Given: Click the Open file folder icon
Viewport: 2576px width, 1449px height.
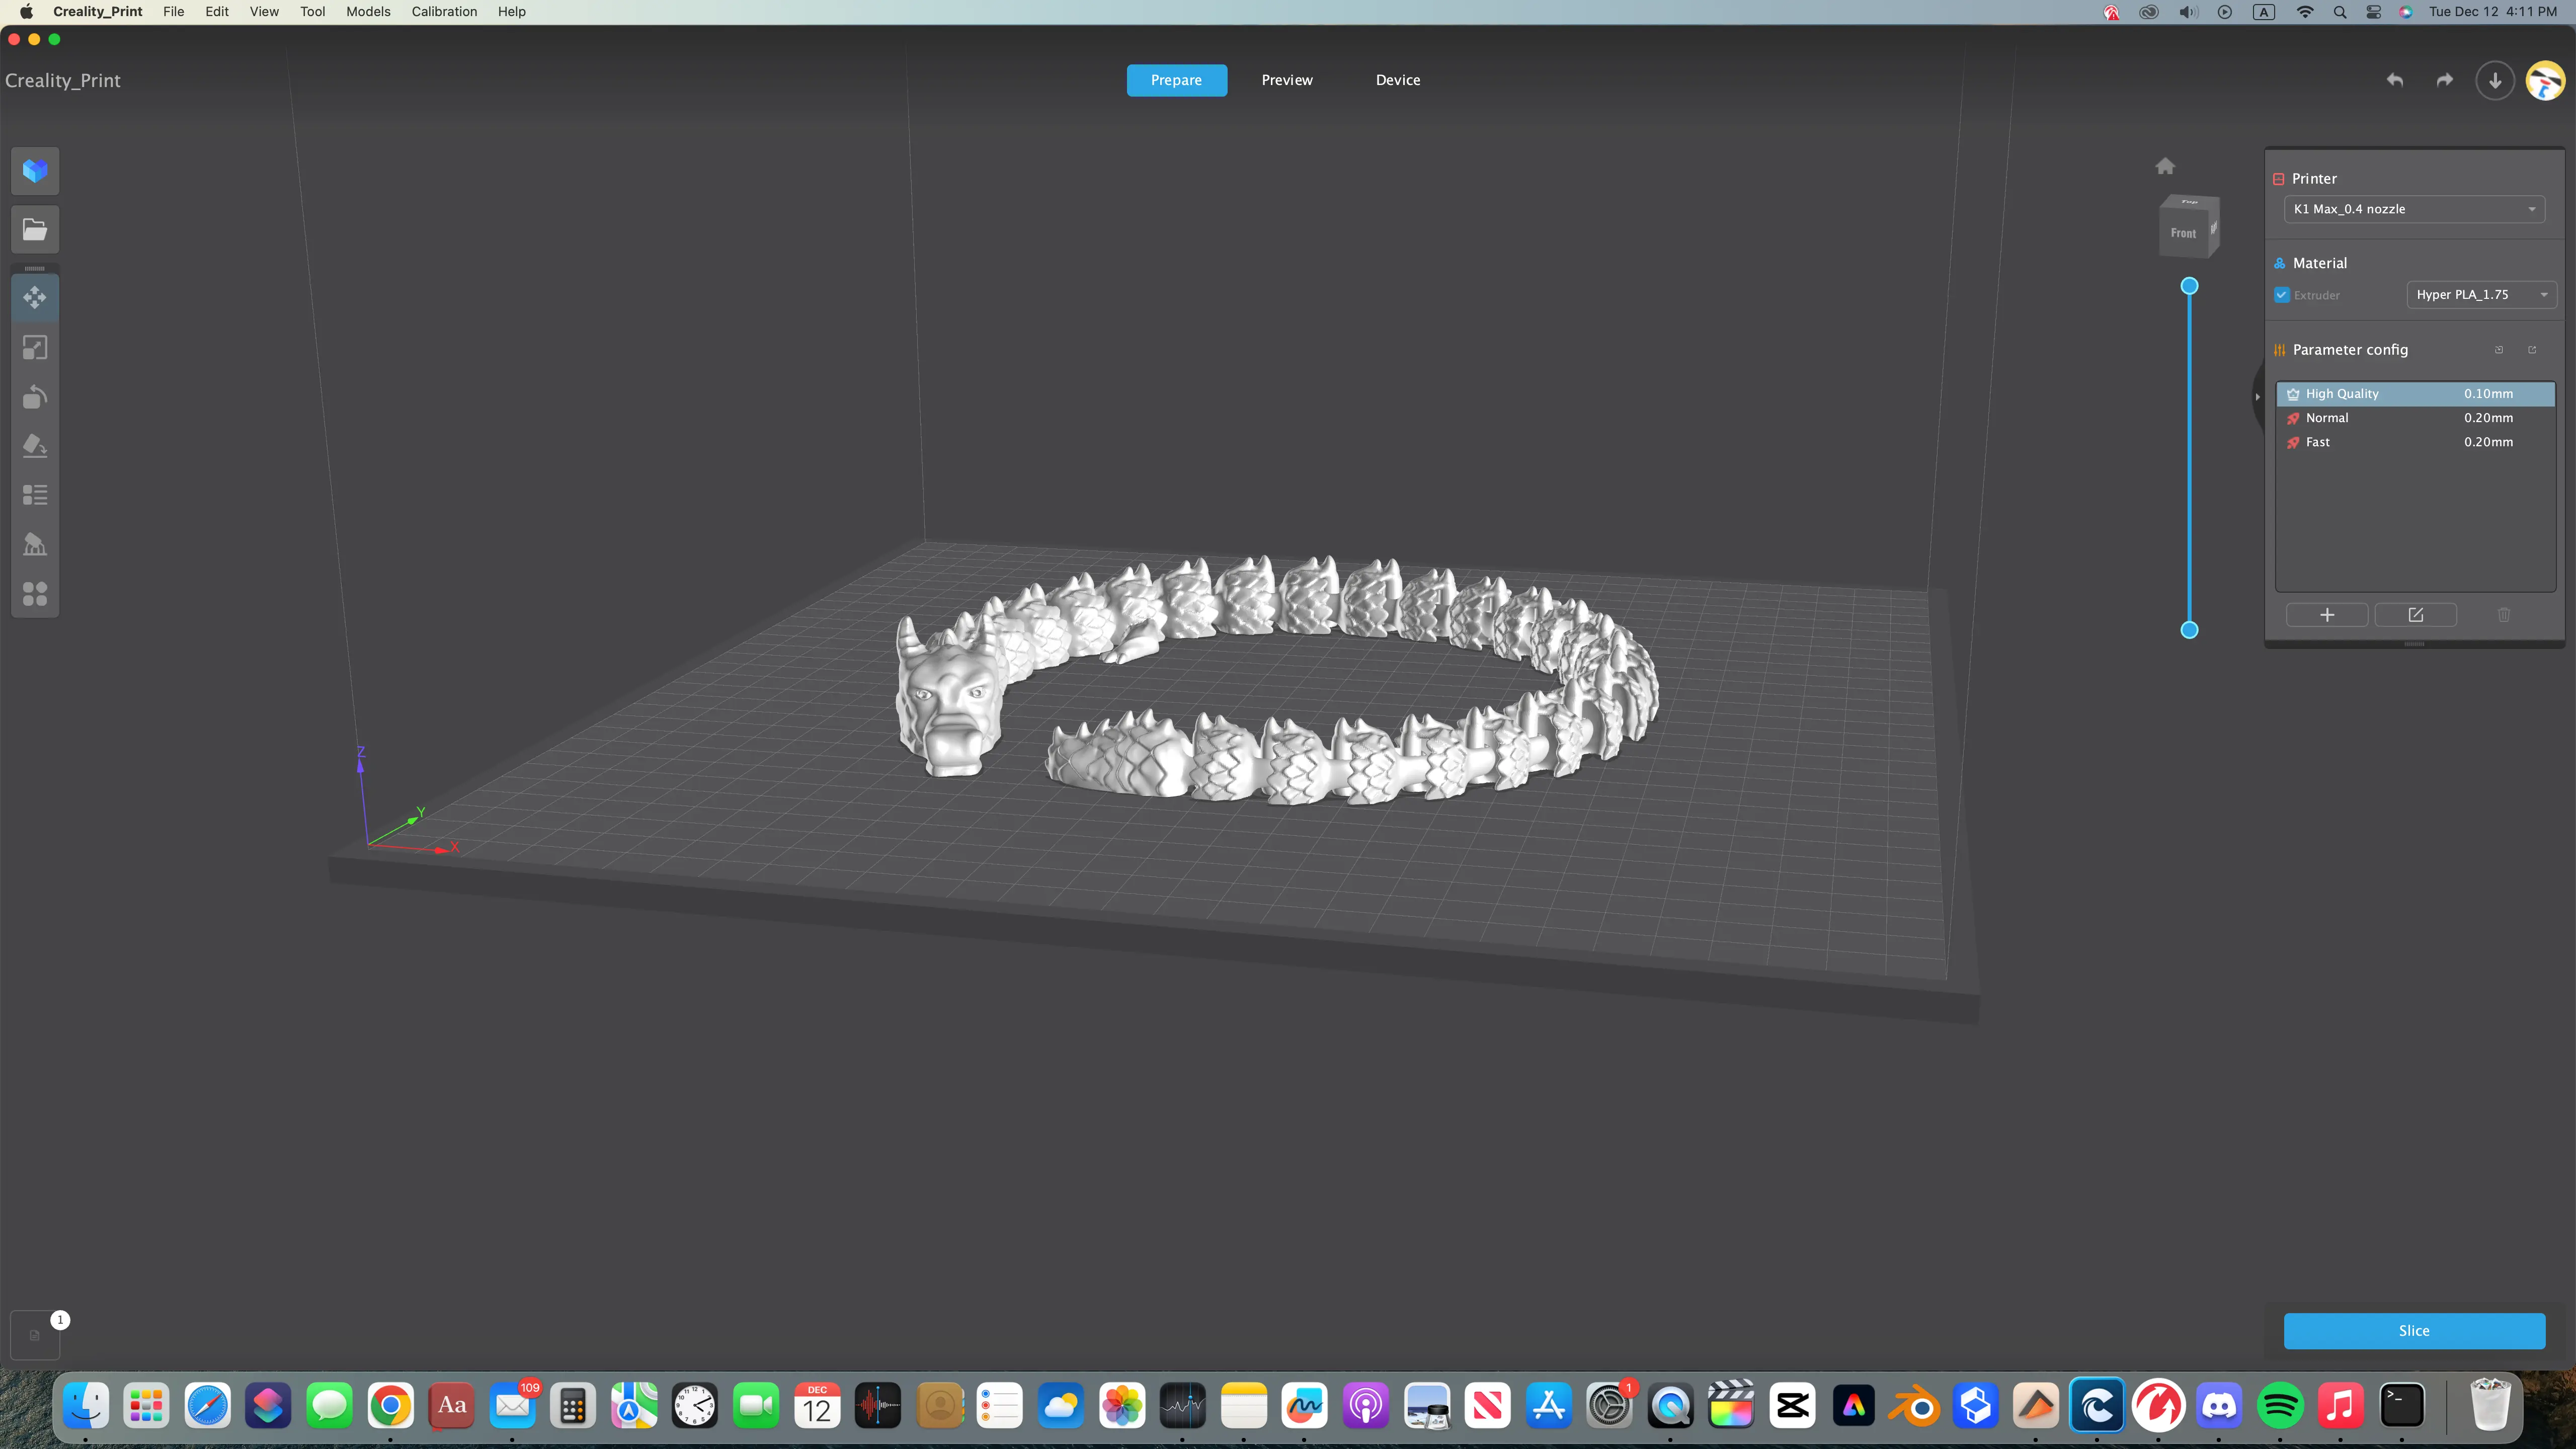Looking at the screenshot, I should click(x=35, y=230).
